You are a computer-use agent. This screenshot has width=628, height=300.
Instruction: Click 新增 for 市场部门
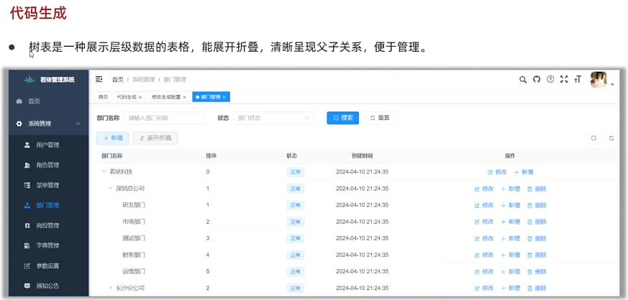click(x=510, y=222)
